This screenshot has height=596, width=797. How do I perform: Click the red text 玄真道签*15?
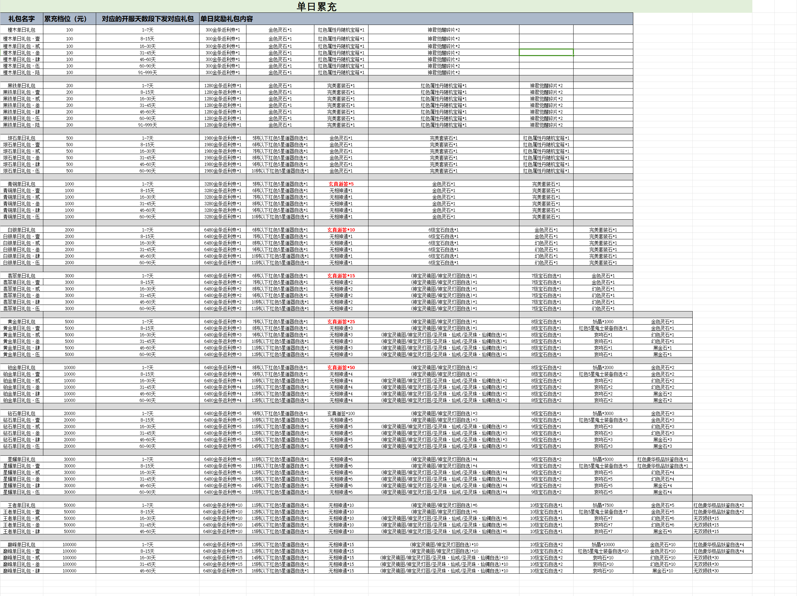point(341,276)
